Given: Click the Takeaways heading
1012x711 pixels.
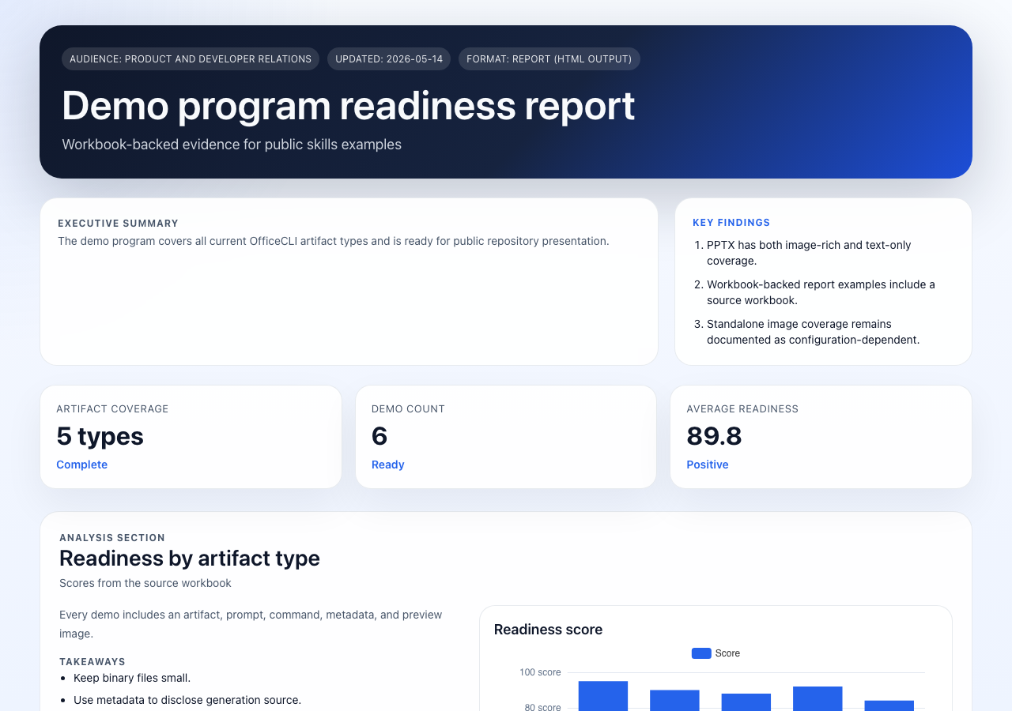Looking at the screenshot, I should pos(93,662).
